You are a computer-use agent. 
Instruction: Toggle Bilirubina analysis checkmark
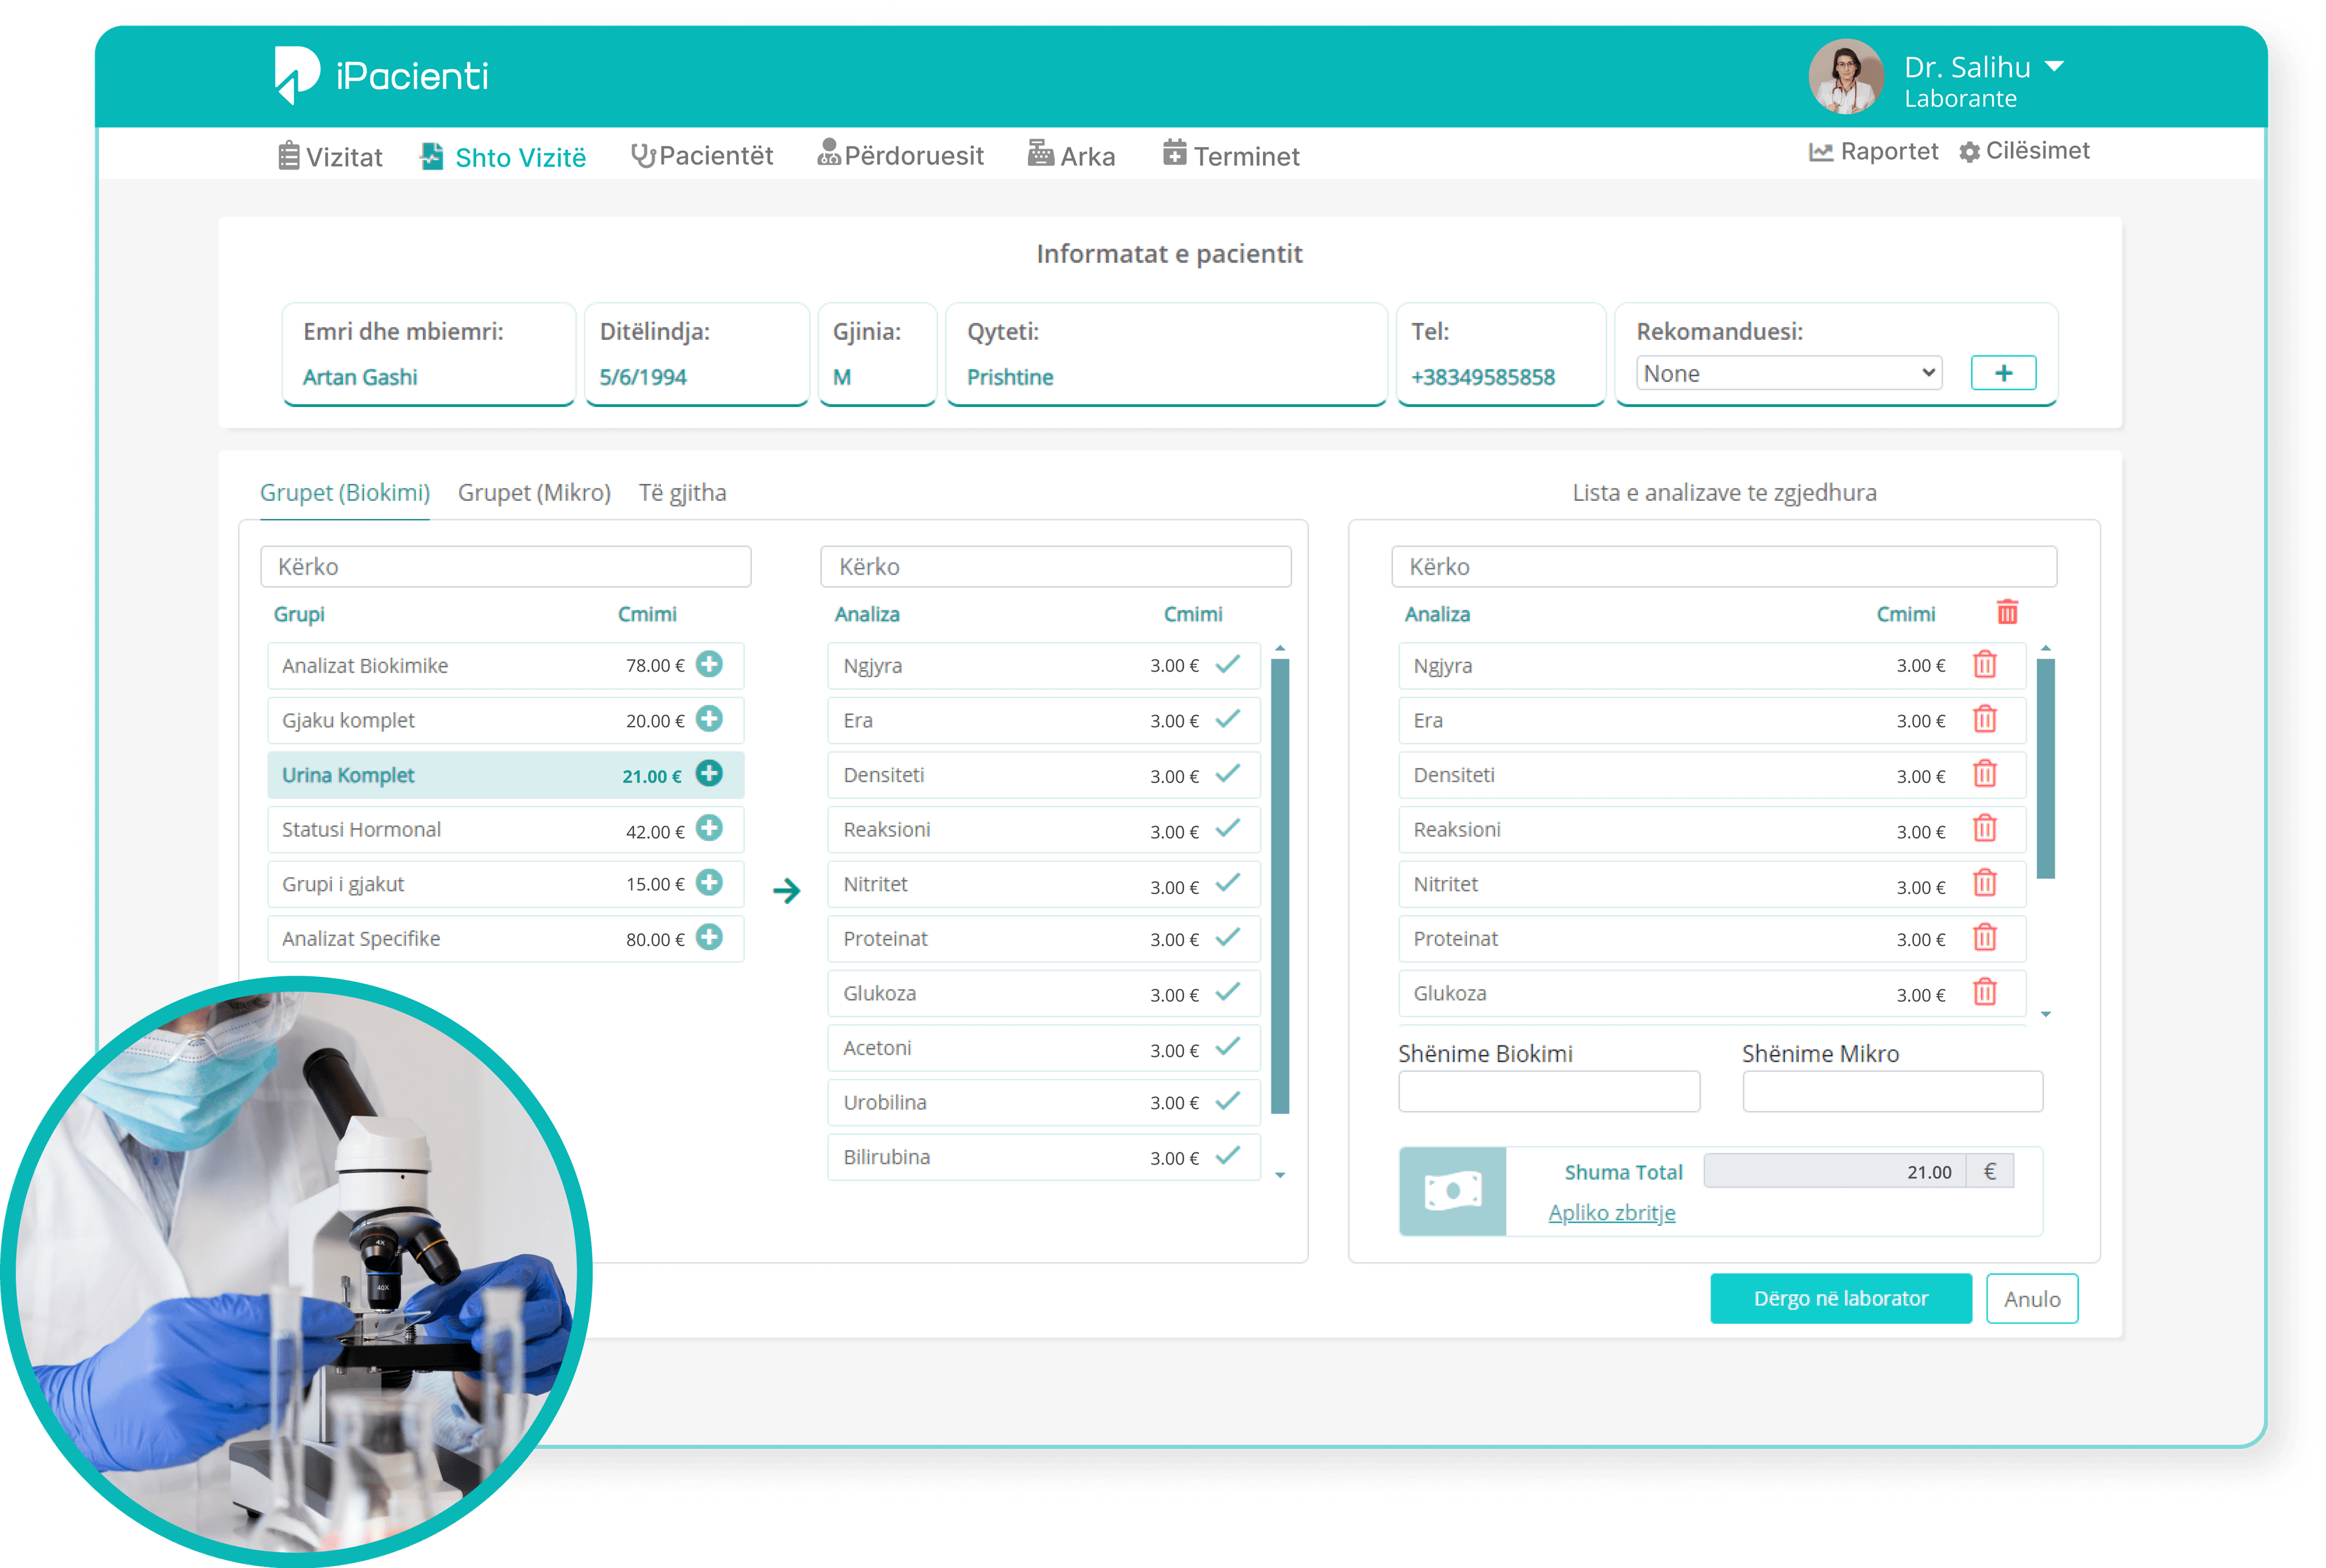(x=1228, y=1155)
